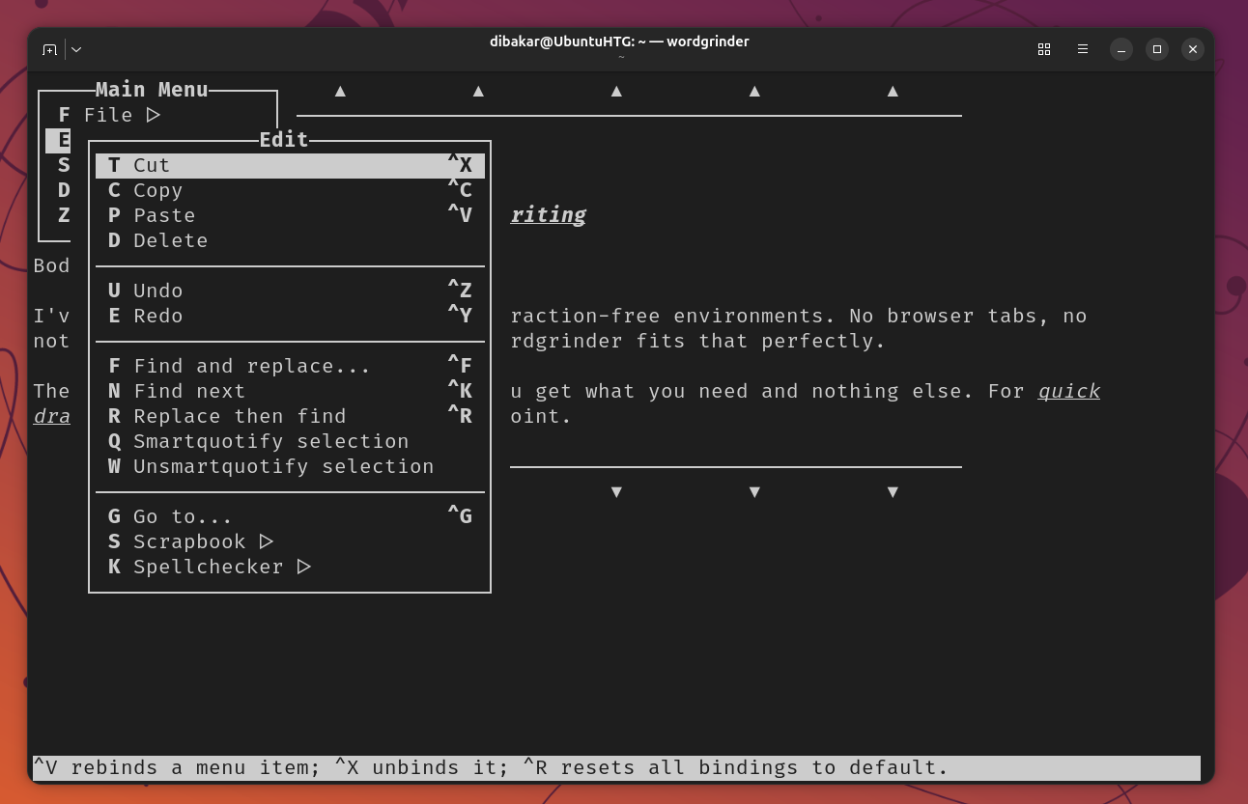Select Undo from the Edit menu
Image resolution: width=1248 pixels, height=804 pixels.
[x=290, y=291]
